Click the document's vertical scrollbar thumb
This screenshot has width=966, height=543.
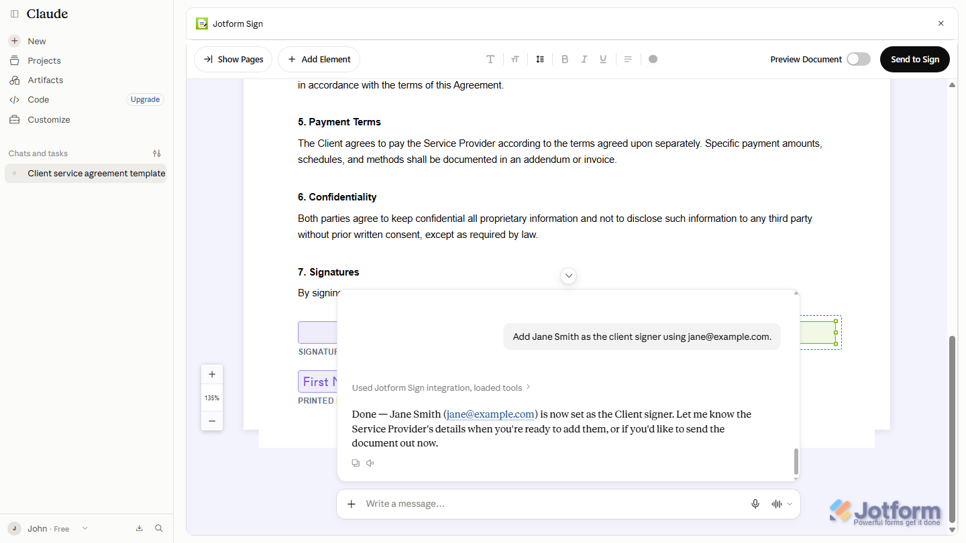952,428
